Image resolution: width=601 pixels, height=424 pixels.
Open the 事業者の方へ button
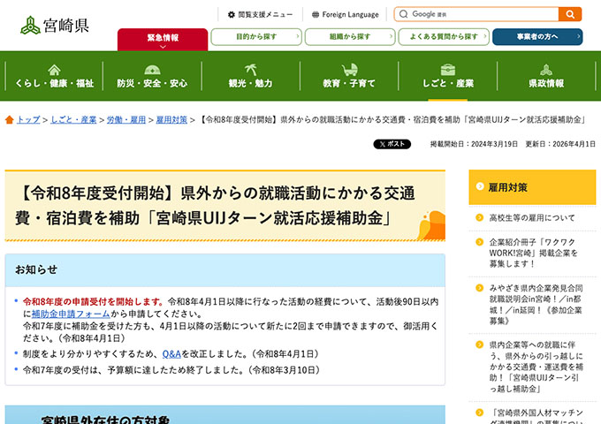click(x=537, y=37)
